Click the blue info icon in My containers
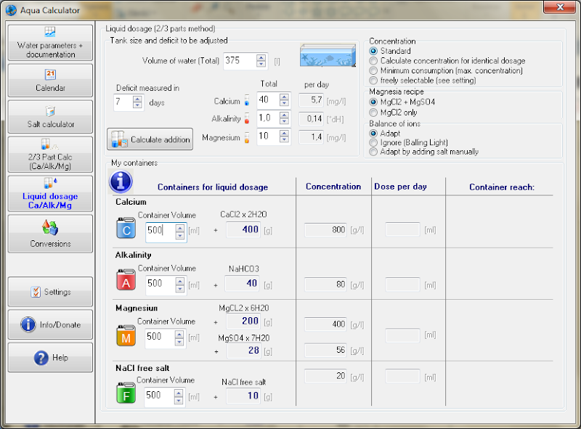Viewport: 581px width, 429px height. [120, 182]
